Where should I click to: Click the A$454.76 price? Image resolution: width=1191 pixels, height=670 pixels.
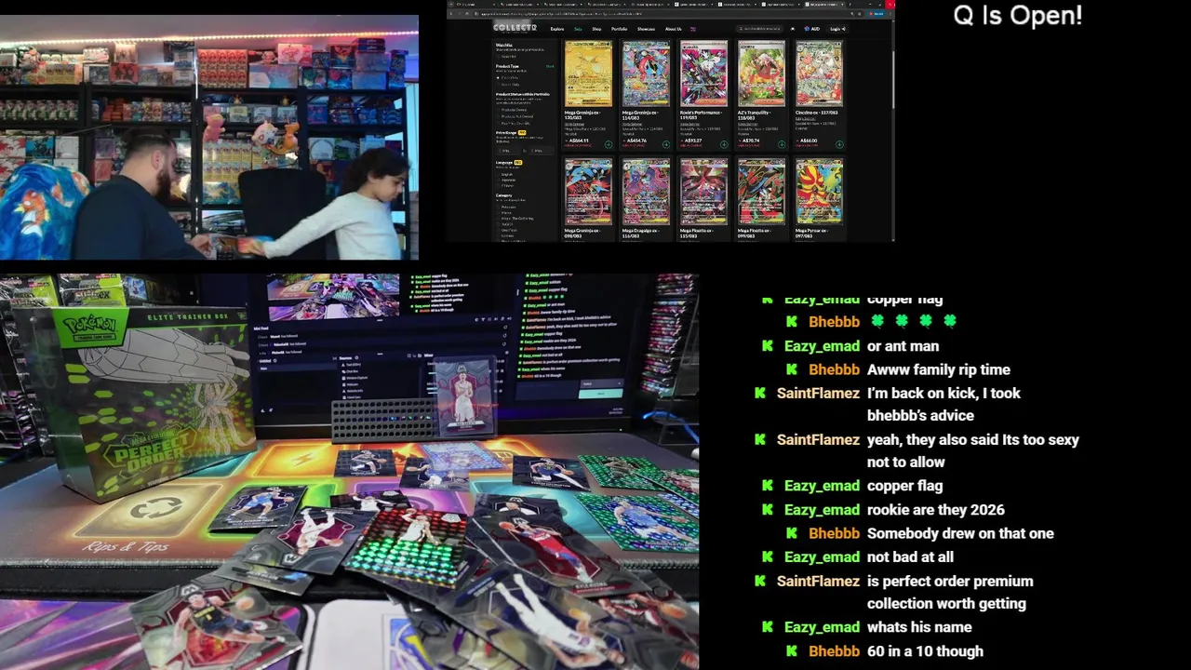[x=636, y=141]
